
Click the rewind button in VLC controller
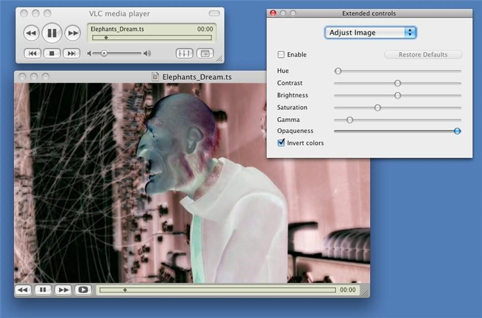pyautogui.click(x=31, y=33)
